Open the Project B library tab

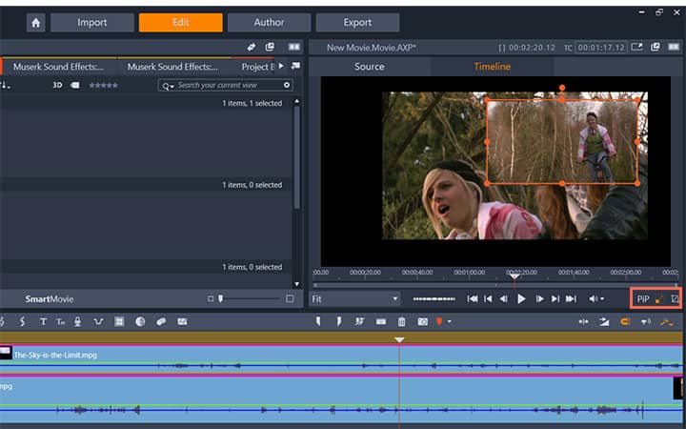(257, 67)
